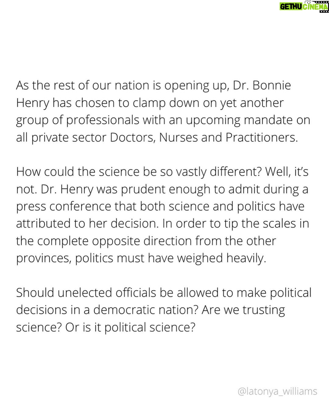The height and width of the screenshot is (411, 329).
Task: Click the word "provinces" in second paragraph
Action: point(43,258)
